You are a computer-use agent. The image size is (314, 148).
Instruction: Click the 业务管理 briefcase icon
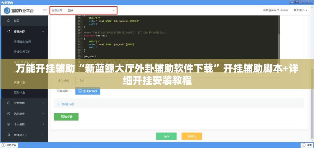pos(9,103)
